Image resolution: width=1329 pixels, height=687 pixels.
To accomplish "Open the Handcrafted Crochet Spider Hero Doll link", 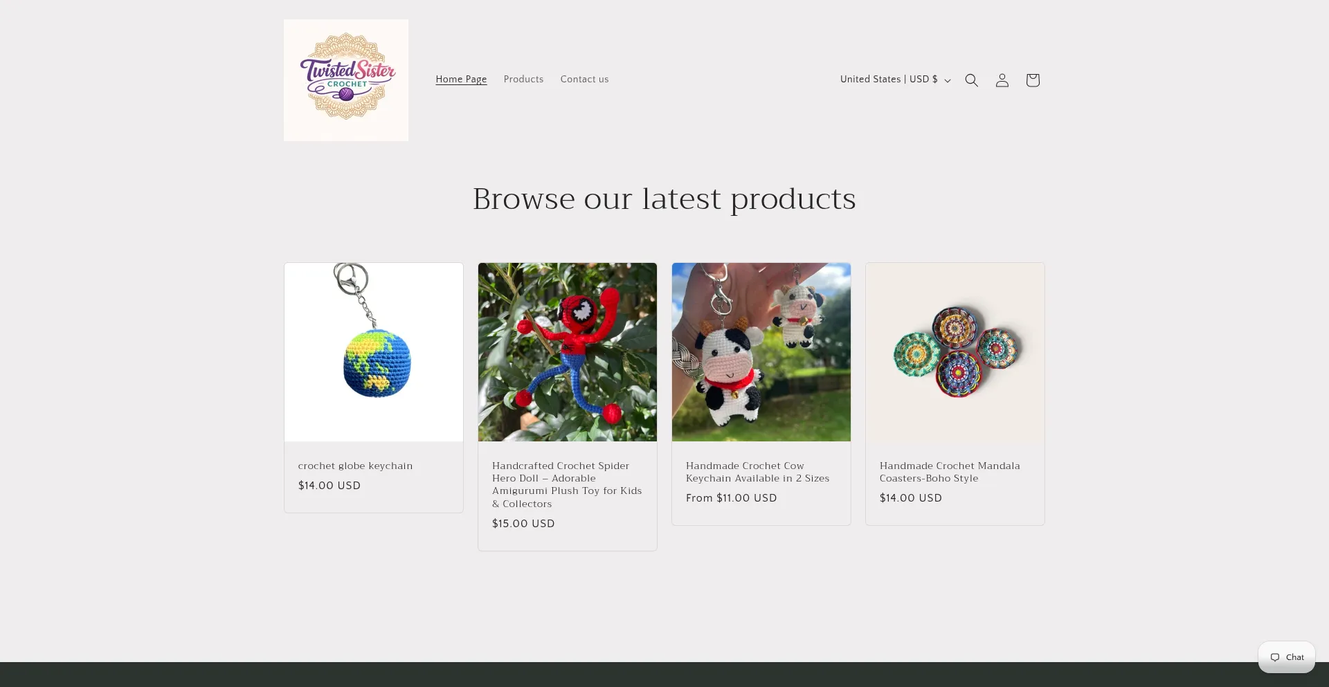I will point(567,485).
